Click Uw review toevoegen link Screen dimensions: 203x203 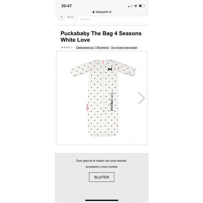coord(124,48)
